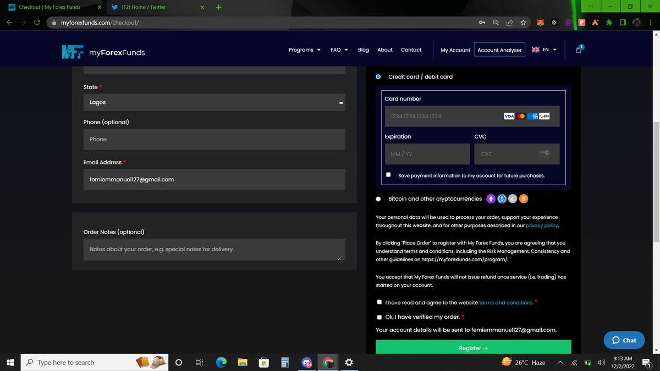Select Credit card / debit card payment
Image resolution: width=660 pixels, height=371 pixels.
tap(378, 77)
